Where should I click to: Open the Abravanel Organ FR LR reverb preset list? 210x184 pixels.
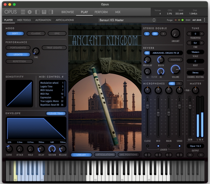(x=166, y=53)
